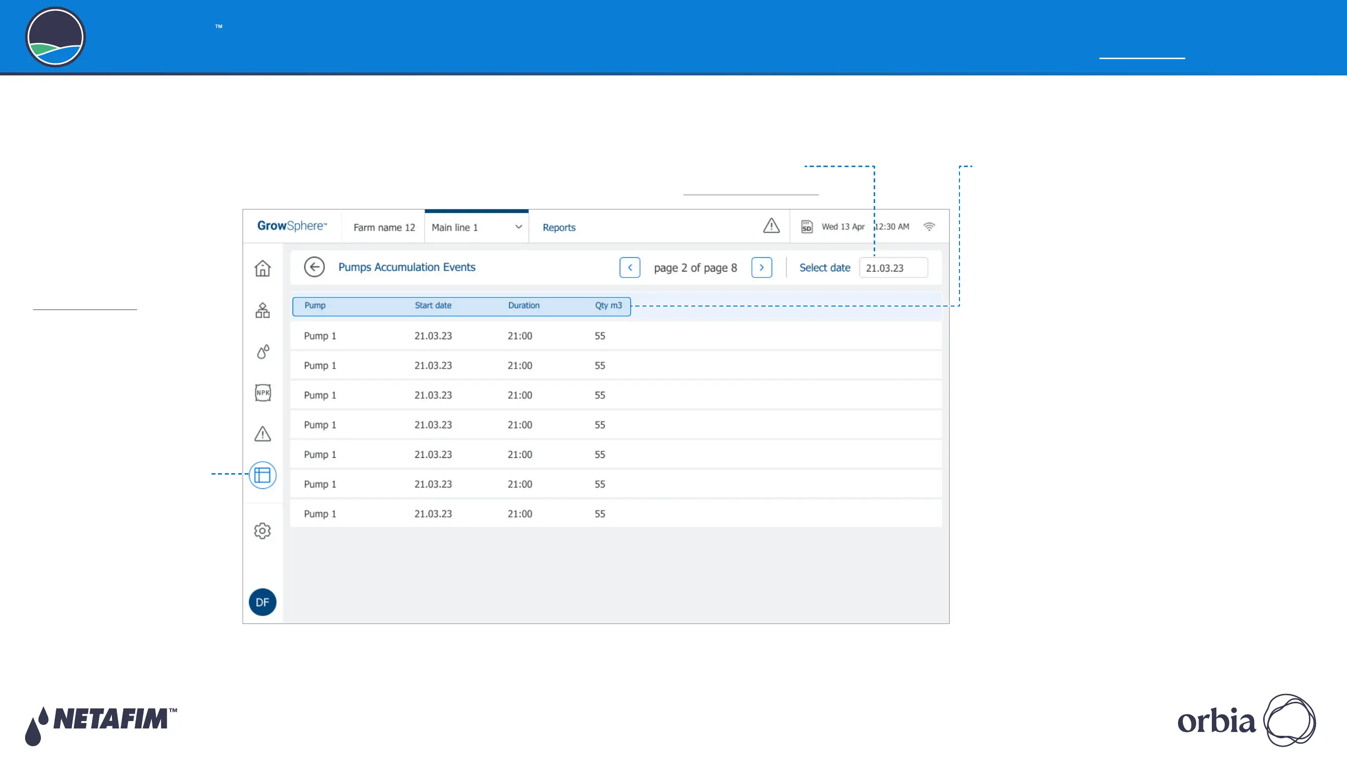
Task: Open the NPK fertilizer sidebar icon
Action: coord(262,393)
